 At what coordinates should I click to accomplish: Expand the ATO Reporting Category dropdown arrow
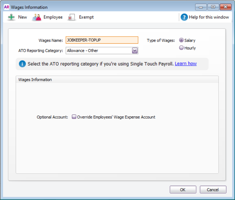click(135, 51)
